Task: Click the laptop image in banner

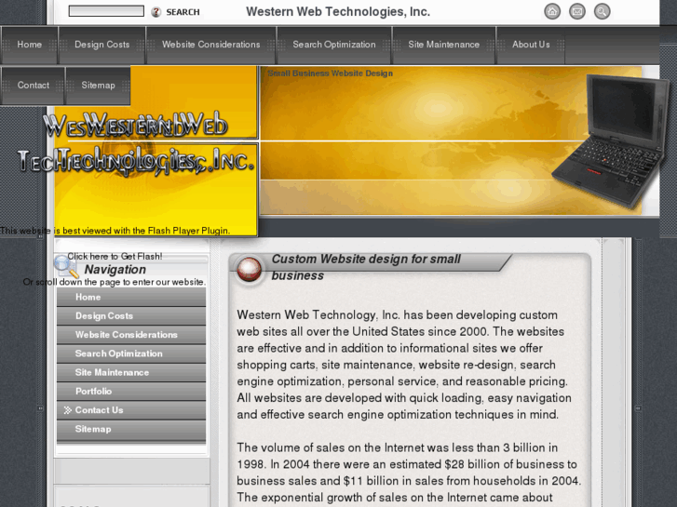Action: click(610, 140)
